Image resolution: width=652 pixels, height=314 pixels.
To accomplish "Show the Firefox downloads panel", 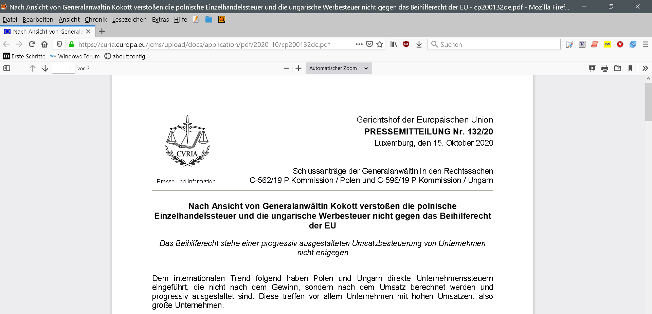I will tap(419, 44).
